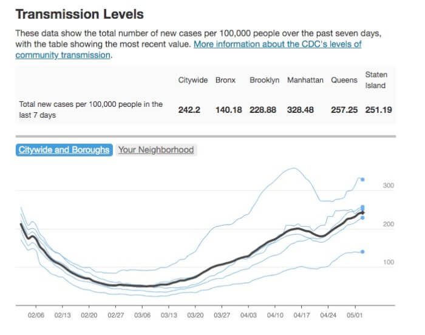Click the 02/06 date on the x-axis

click(x=36, y=316)
